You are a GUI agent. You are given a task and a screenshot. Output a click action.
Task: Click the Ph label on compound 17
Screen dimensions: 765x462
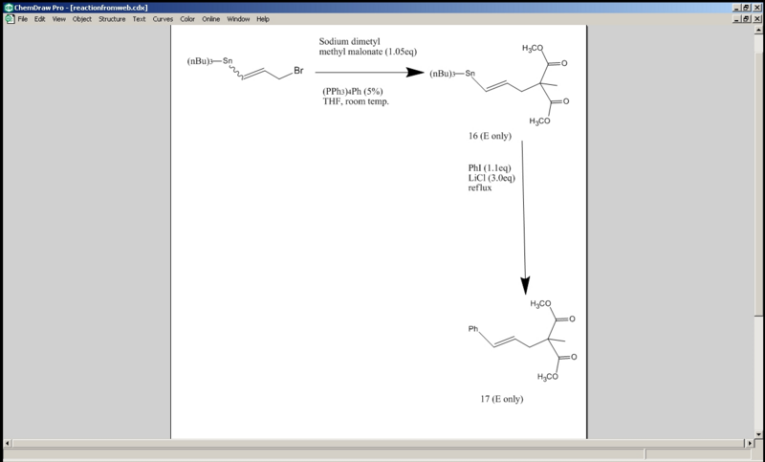[473, 329]
